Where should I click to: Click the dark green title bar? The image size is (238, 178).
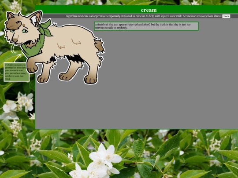pos(137,10)
